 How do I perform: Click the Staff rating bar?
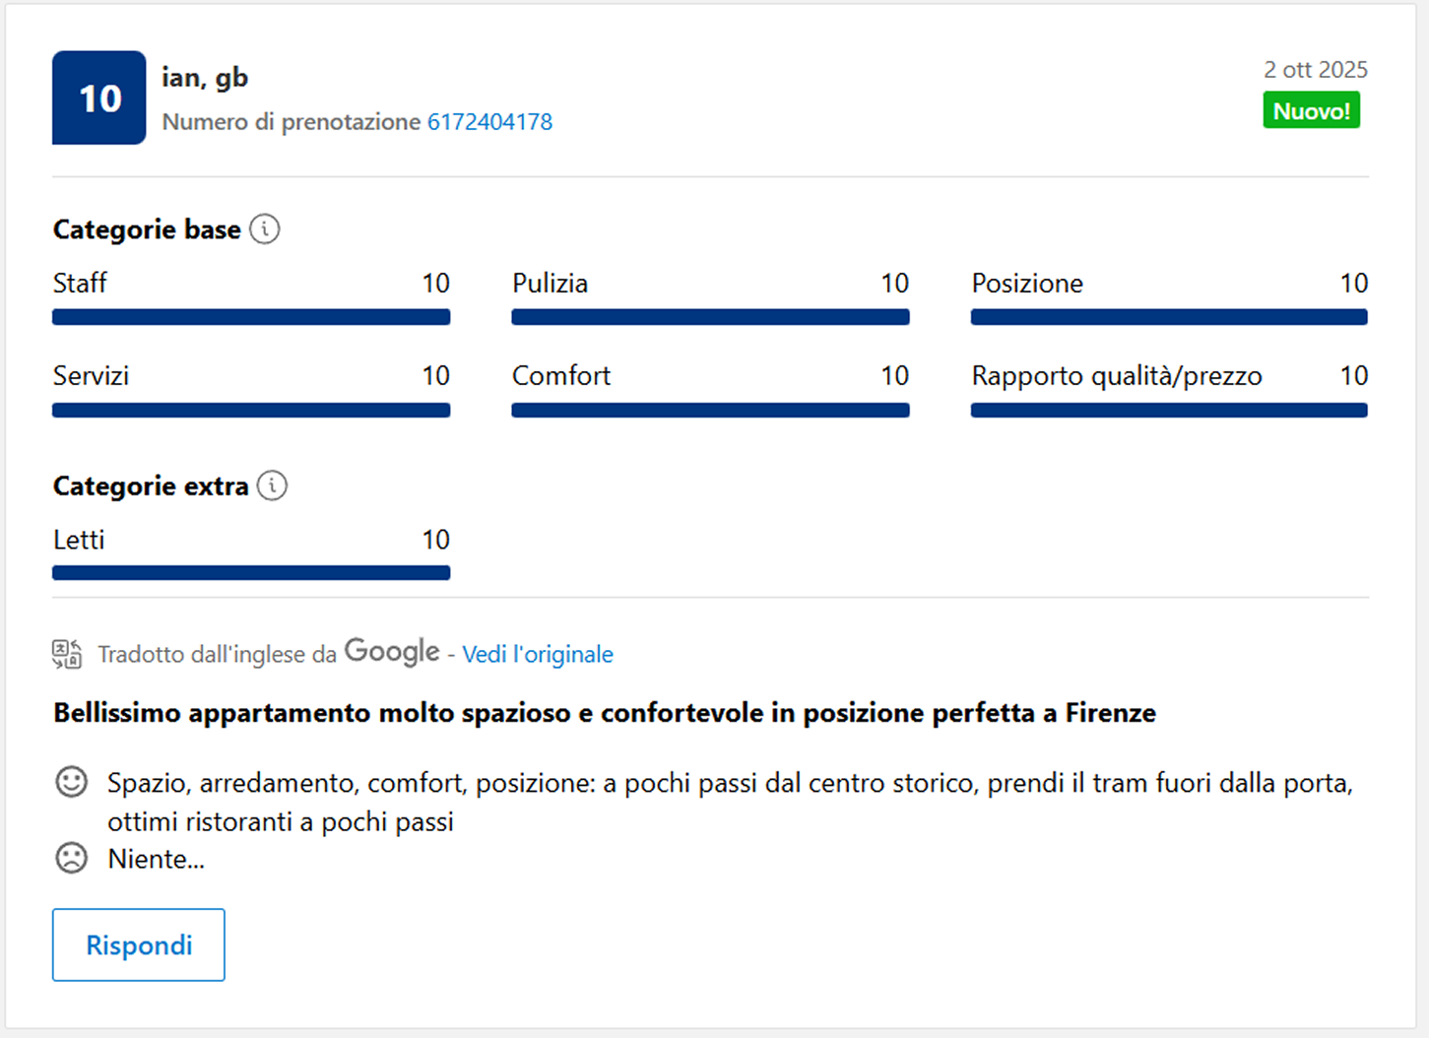tap(251, 317)
